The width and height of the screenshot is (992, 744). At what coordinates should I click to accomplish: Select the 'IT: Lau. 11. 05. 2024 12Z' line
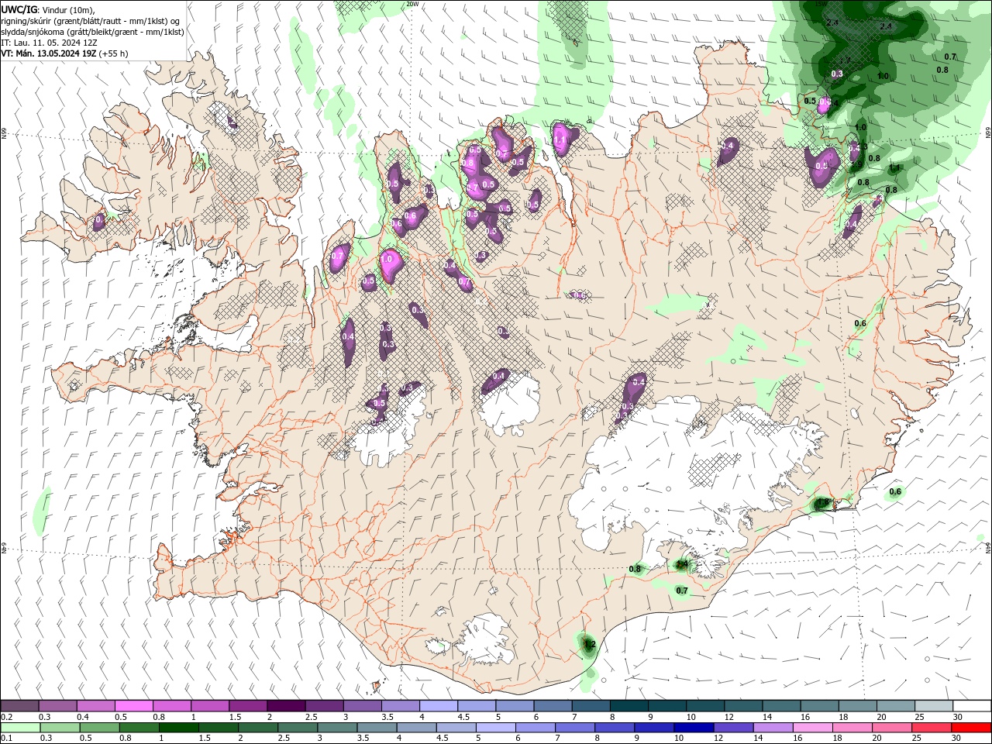(49, 43)
